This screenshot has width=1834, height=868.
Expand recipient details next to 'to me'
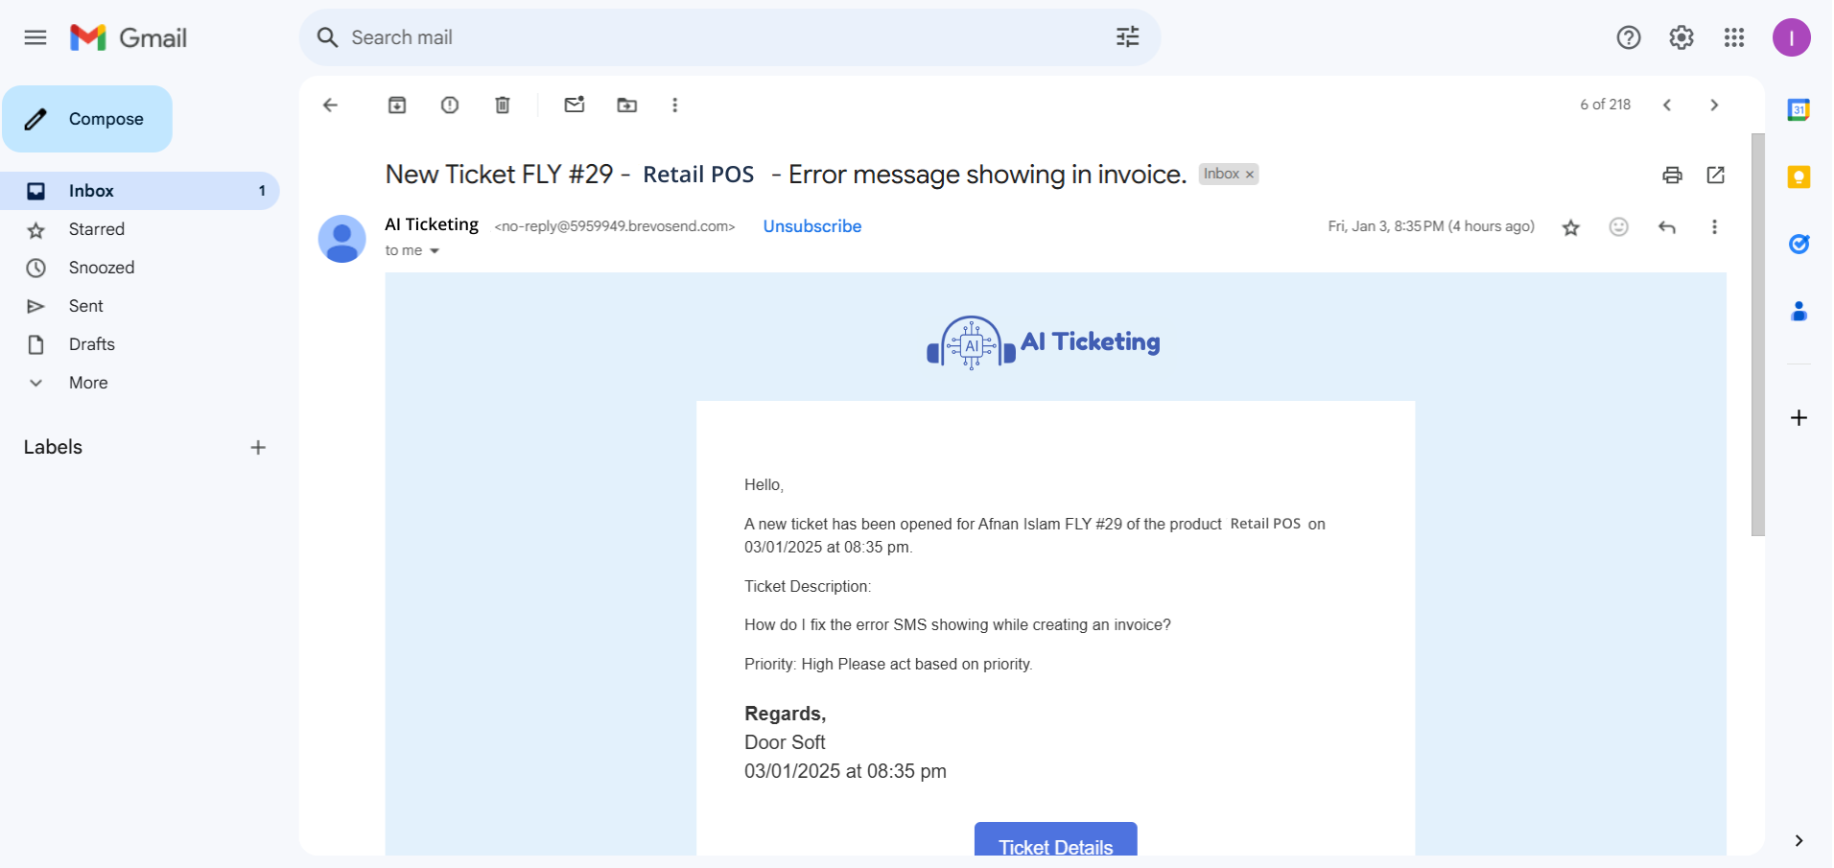[435, 251]
